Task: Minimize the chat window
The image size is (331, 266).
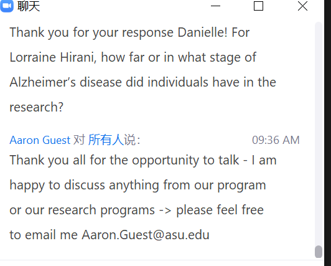Action: [x=215, y=6]
